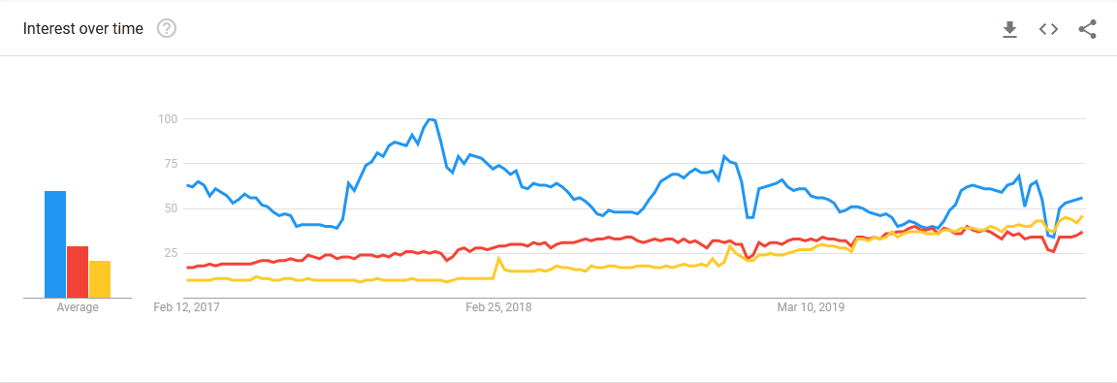Download the chart data as CSV
The height and width of the screenshot is (383, 1117).
click(1009, 29)
